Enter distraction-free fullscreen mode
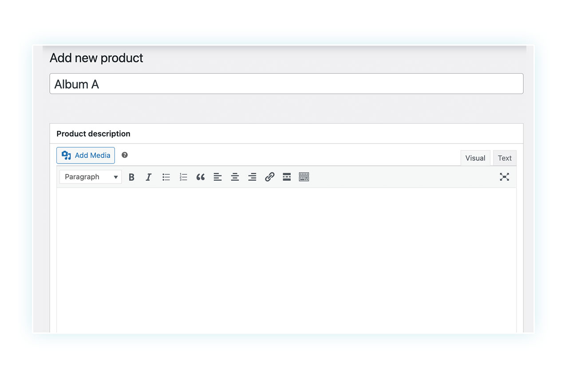Image resolution: width=577 pixels, height=379 pixels. pos(504,177)
